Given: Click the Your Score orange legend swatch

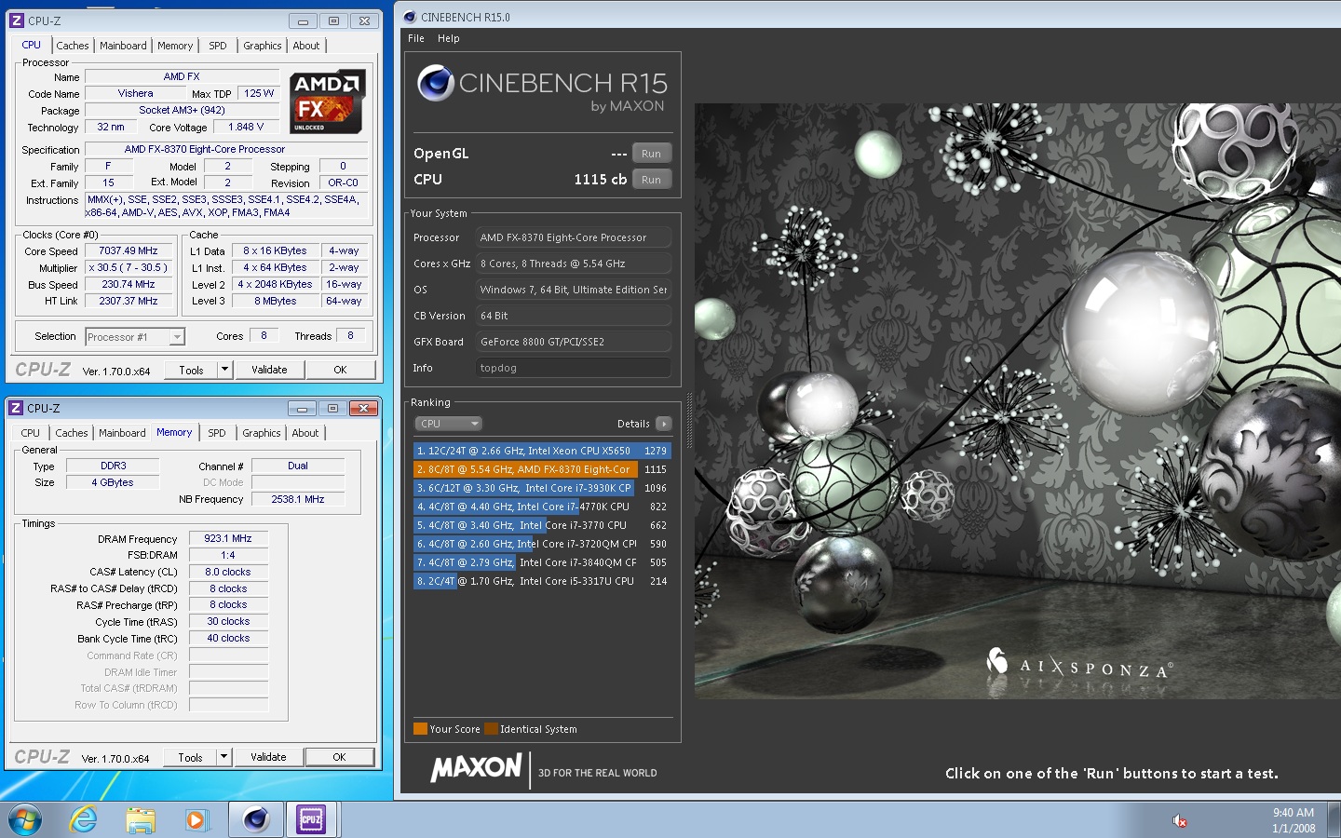Looking at the screenshot, I should 420,729.
